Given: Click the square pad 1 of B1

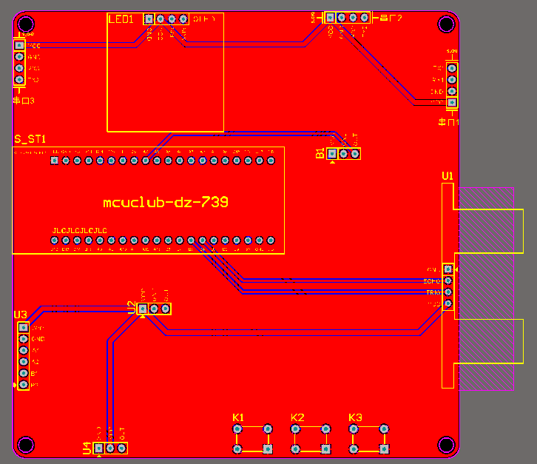Looking at the screenshot, I should (332, 154).
